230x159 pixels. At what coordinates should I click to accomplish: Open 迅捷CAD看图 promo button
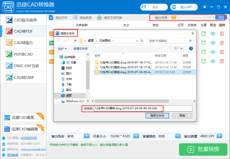tap(23, 117)
